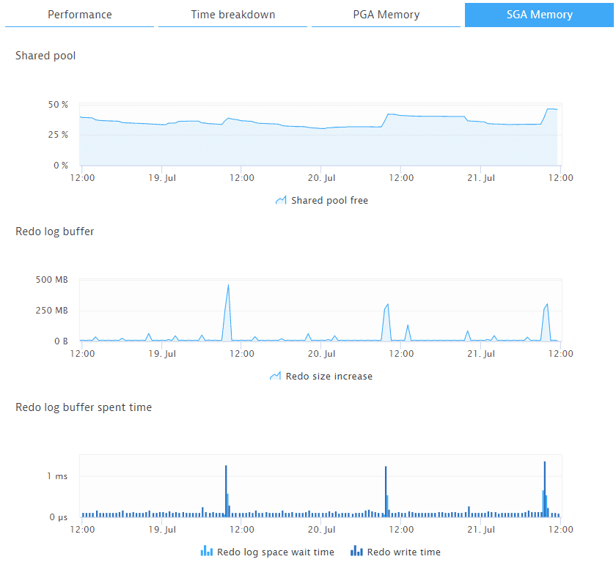
Task: Click the tallest rightmost bar in spent time chart
Action: [545, 463]
